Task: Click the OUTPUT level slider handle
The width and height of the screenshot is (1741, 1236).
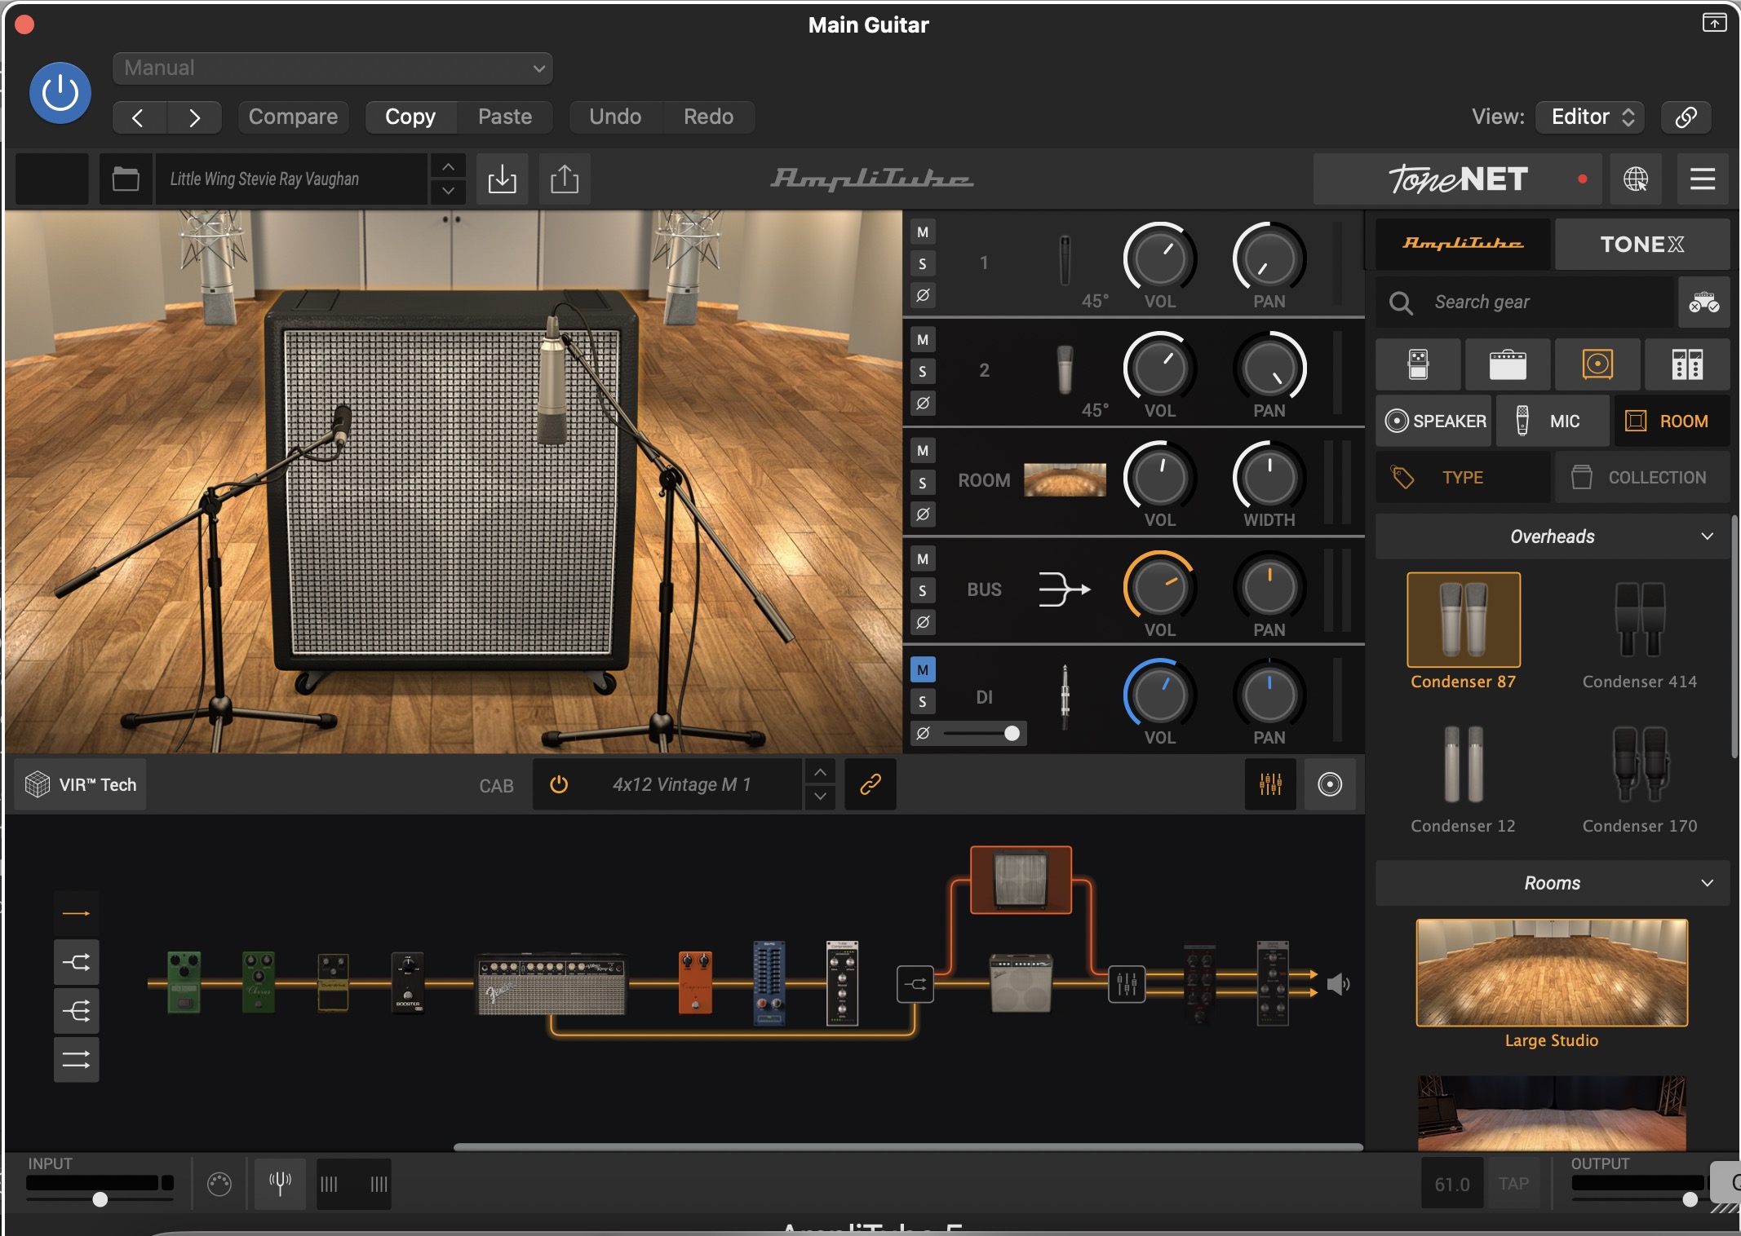Action: (1690, 1199)
